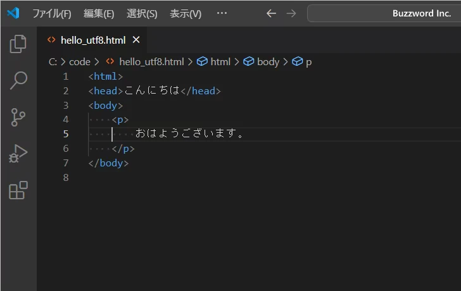Screen dimensions: 461x291
Task: Click the p symbol cube icon in breadcrumbs
Action: [297, 61]
